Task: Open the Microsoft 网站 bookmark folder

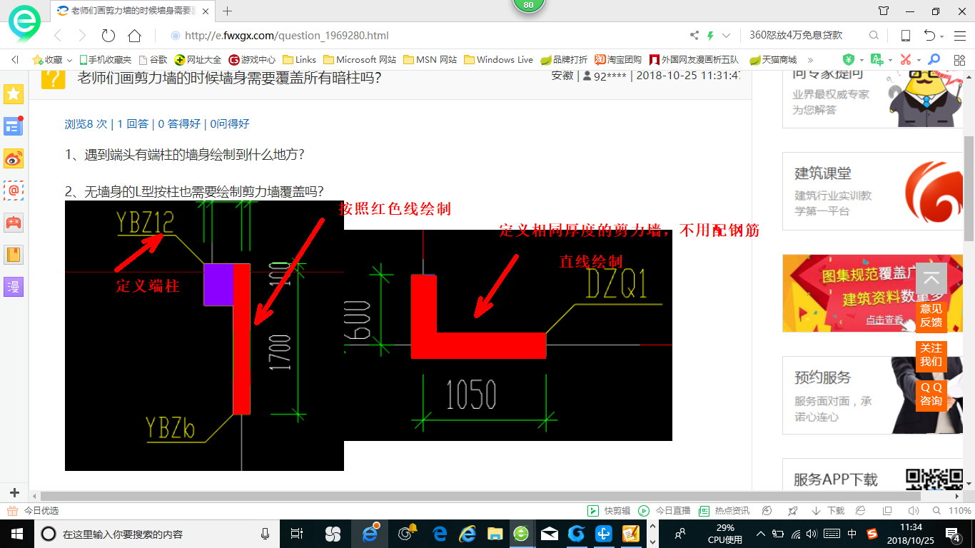Action: click(x=360, y=60)
